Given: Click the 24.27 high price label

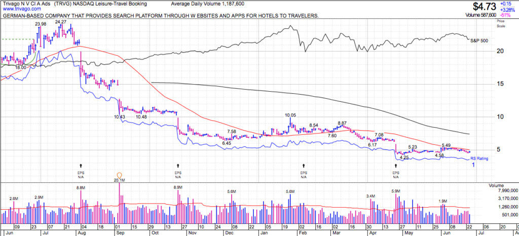Looking at the screenshot, I should point(61,22).
